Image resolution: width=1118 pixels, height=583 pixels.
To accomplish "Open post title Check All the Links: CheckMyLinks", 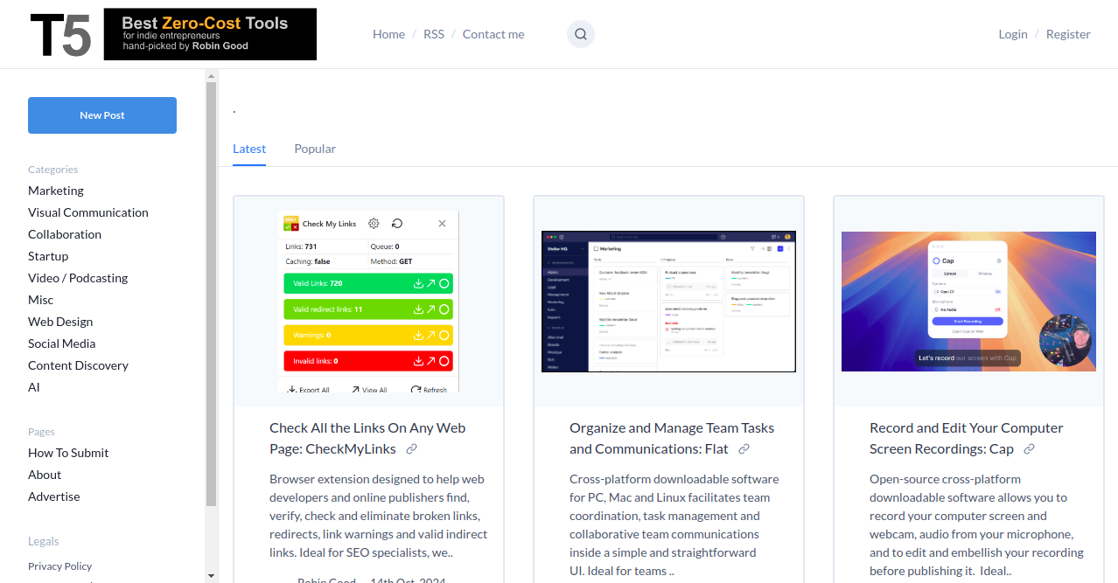I will coord(367,439).
